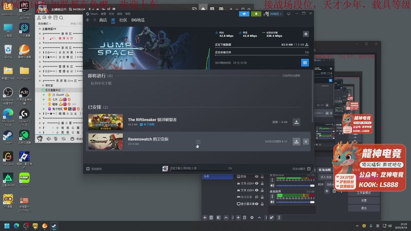Open the 补丁说明 link under The Riftbreaker
This screenshot has width=411, height=231.
click(147, 124)
